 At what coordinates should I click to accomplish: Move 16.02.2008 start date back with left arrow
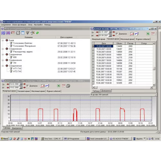coord(8,84)
